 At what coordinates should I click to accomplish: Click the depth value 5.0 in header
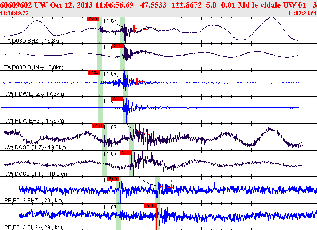(x=211, y=5)
